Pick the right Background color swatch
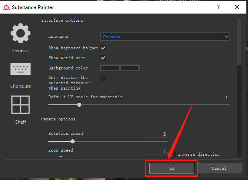 coord(130,68)
